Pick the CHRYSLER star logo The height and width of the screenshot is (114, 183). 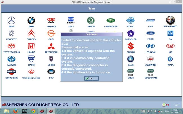point(131,33)
